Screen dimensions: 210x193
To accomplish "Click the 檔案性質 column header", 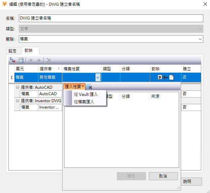I will (82, 69).
